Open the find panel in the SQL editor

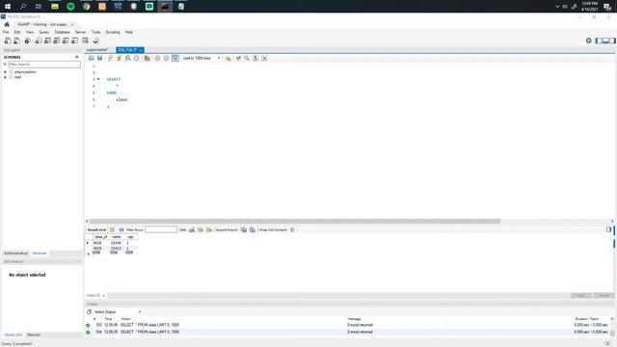pyautogui.click(x=247, y=58)
